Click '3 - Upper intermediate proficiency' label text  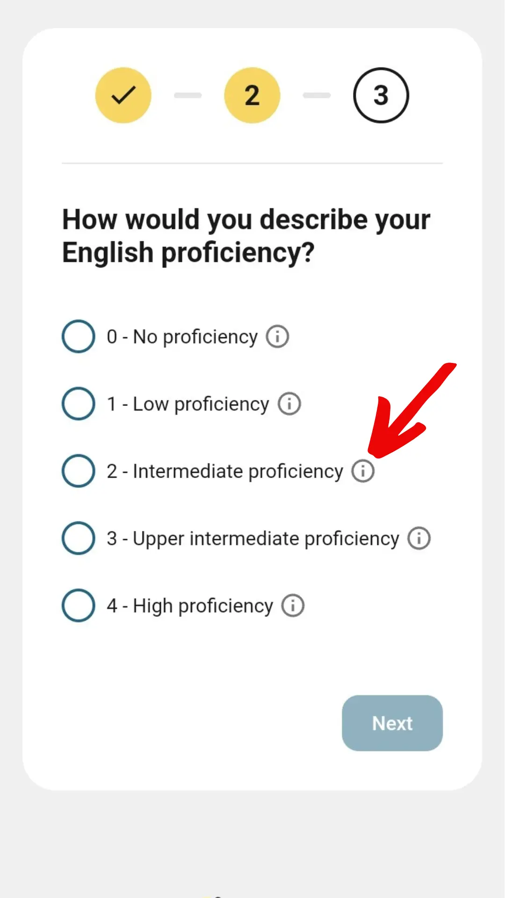[253, 538]
